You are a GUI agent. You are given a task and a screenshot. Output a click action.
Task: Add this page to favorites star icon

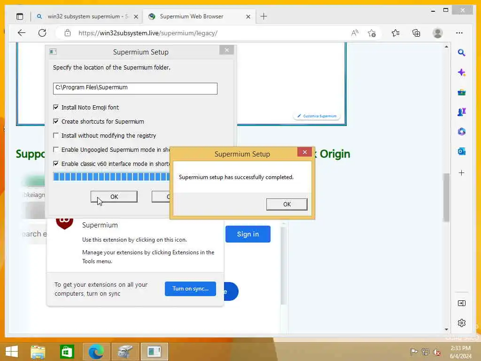(372, 33)
